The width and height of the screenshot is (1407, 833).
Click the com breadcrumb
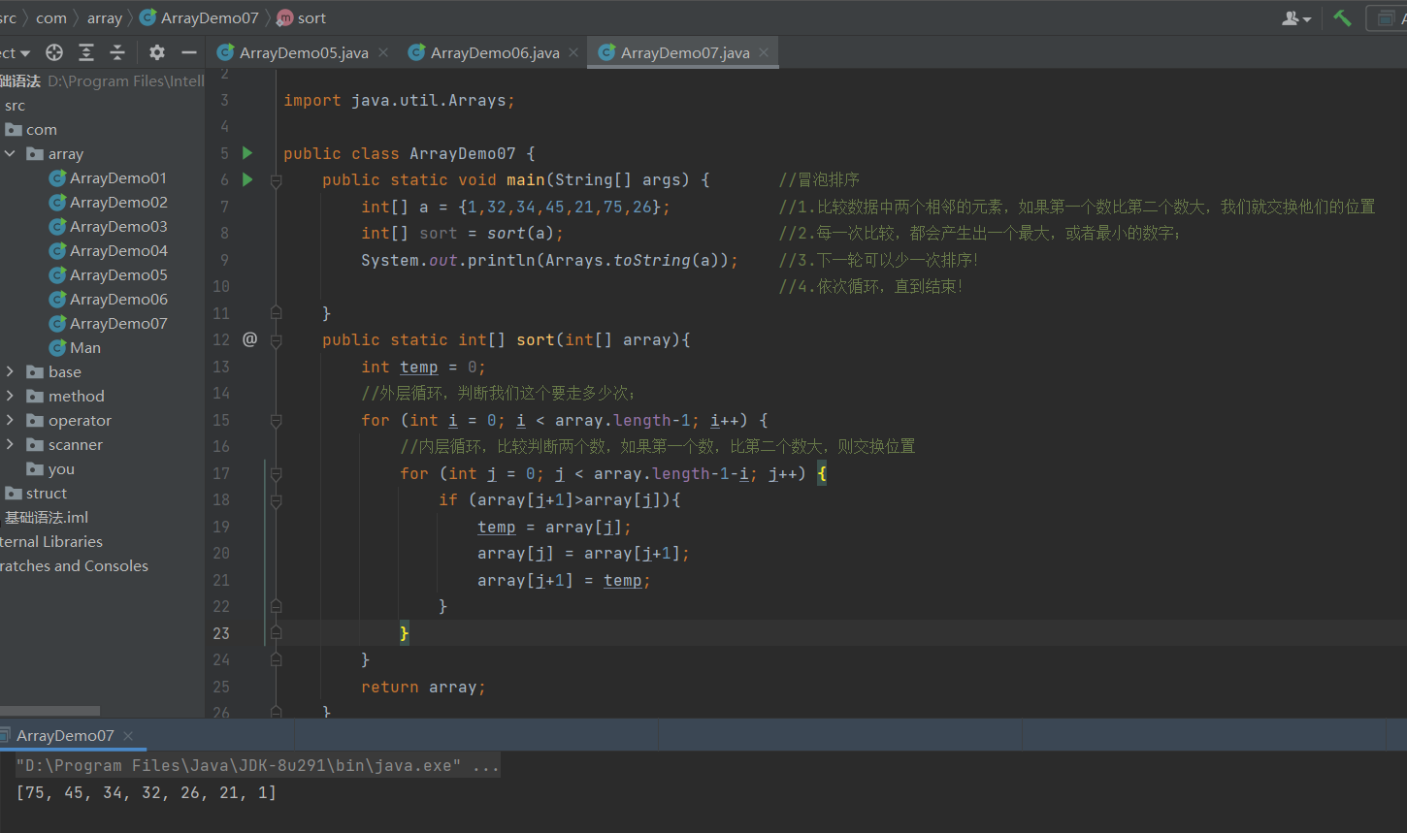(x=51, y=17)
